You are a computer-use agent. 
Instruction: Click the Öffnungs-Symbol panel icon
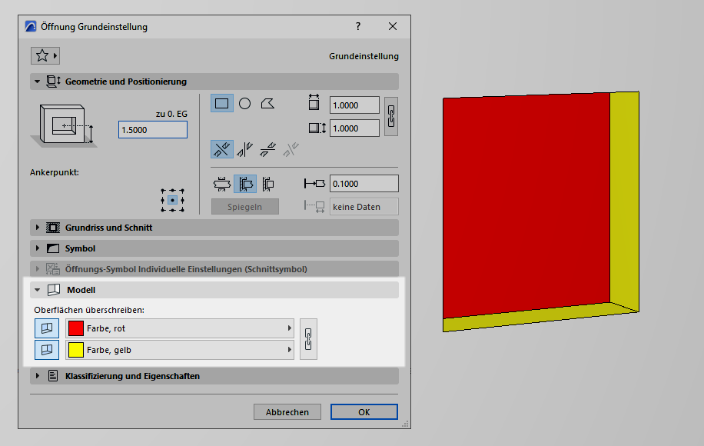52,269
